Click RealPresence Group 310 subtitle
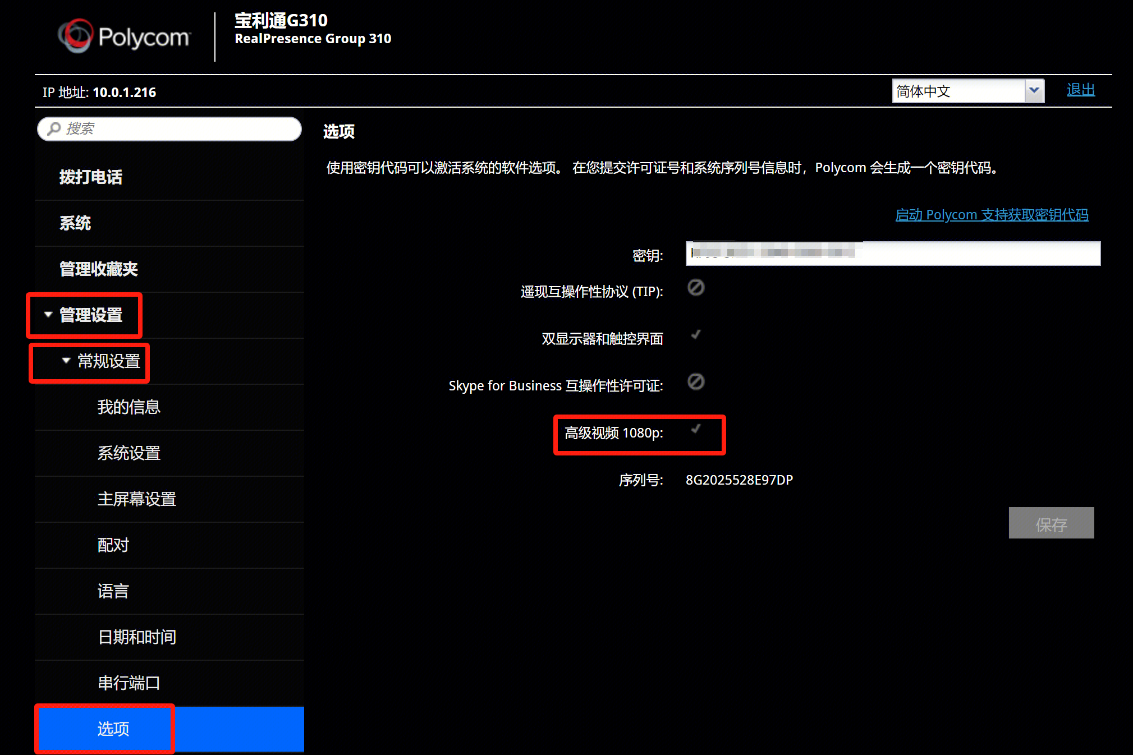The width and height of the screenshot is (1133, 755). (x=313, y=39)
